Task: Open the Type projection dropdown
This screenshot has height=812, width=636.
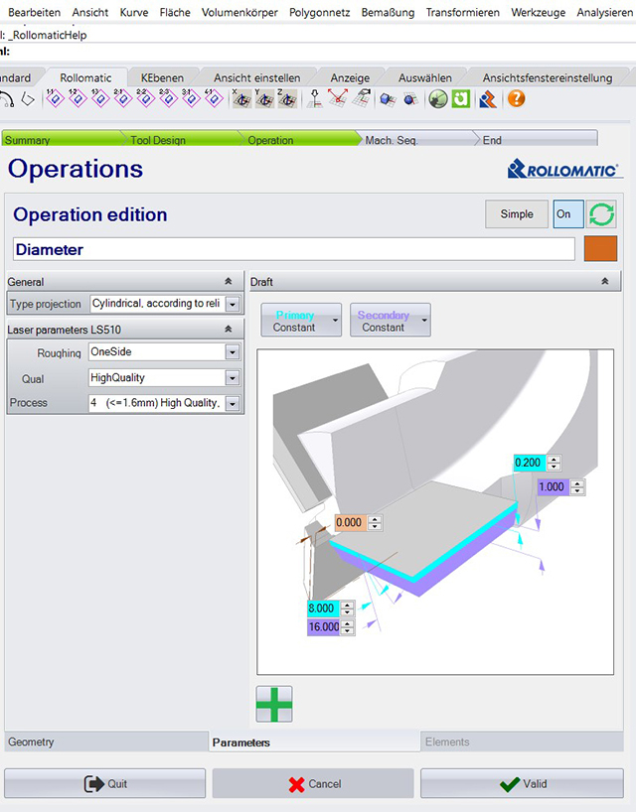Action: (x=233, y=304)
